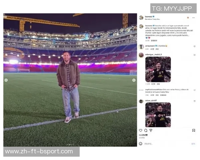This screenshot has width=200, height=160.
Task: Open the three-dot more options menu
Action: pos(193,18)
